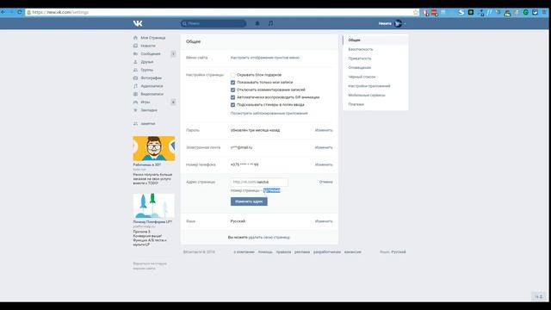Open Заметки in the left menu

[x=147, y=124]
